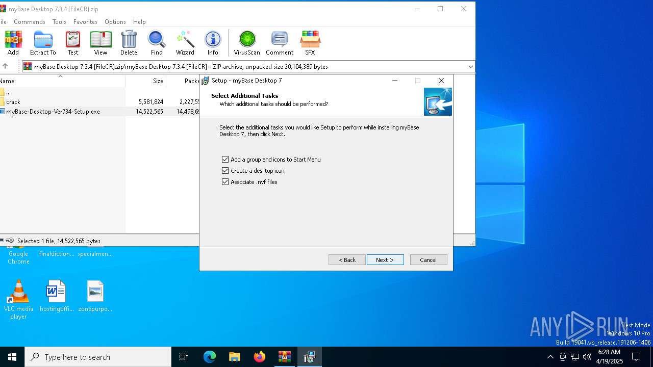
Task: Open the volume tray icon
Action: point(587,357)
